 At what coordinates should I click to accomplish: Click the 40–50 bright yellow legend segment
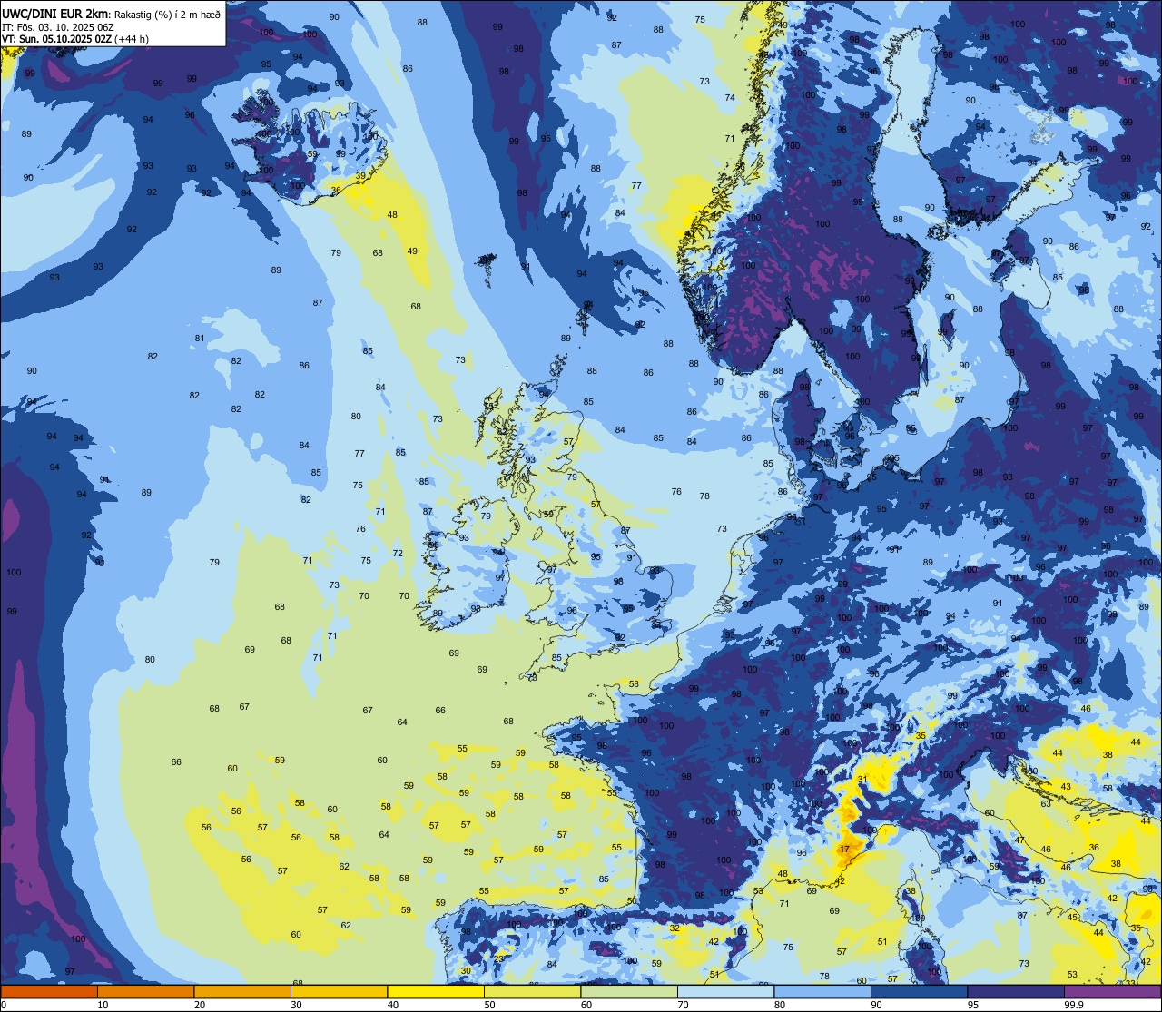(436, 991)
